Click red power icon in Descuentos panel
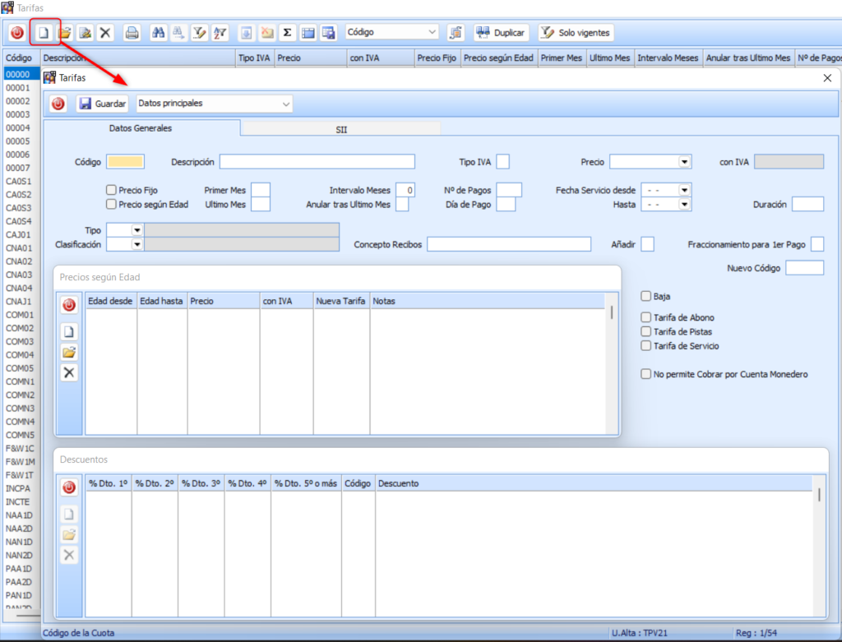842x642 pixels. (69, 487)
